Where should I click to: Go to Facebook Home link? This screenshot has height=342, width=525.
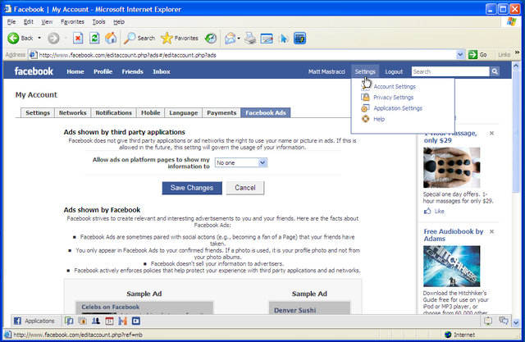coord(75,71)
